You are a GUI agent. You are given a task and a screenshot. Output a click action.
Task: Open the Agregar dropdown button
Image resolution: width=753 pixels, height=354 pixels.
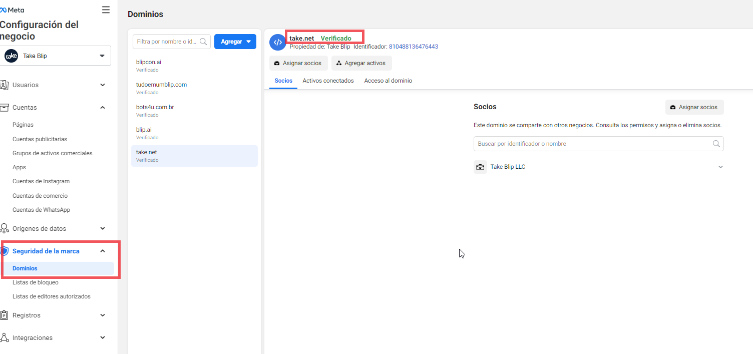[235, 42]
